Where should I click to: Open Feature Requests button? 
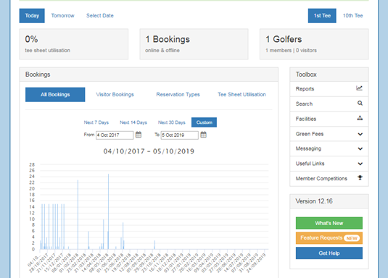pyautogui.click(x=329, y=238)
